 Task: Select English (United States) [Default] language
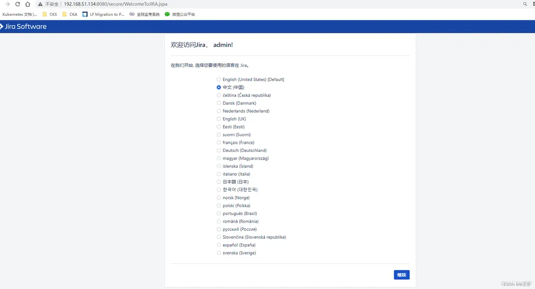(219, 80)
